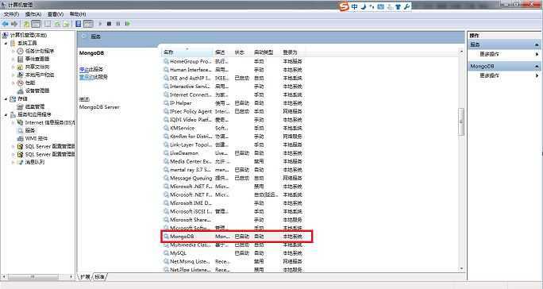Select 磁盘管理 in the tree

[31, 106]
